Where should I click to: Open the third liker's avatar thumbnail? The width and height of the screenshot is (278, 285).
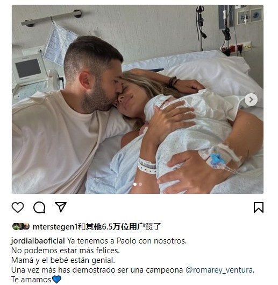pyautogui.click(x=26, y=226)
